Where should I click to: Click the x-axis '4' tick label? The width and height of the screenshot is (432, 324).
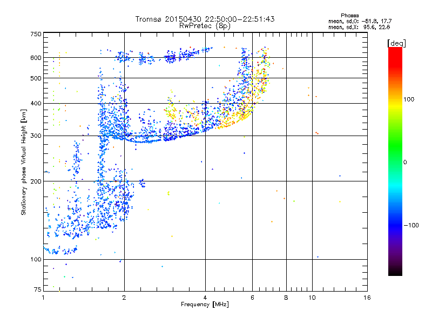pyautogui.click(x=205, y=298)
